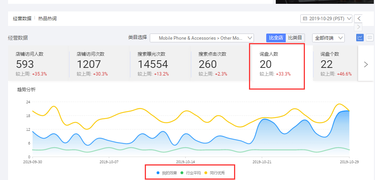Go to the previous date with the left arrow
This screenshot has height=180, width=375.
358,19
